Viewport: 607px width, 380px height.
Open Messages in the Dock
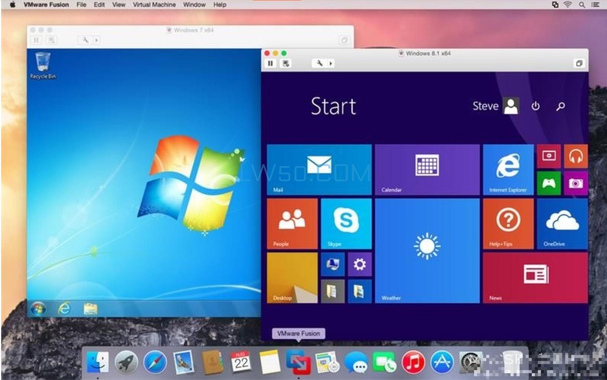[356, 362]
